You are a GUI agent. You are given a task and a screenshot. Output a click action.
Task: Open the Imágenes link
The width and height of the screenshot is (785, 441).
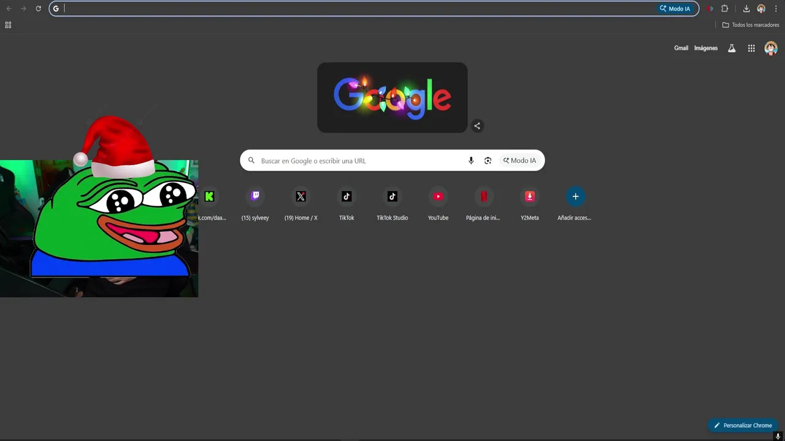(706, 48)
